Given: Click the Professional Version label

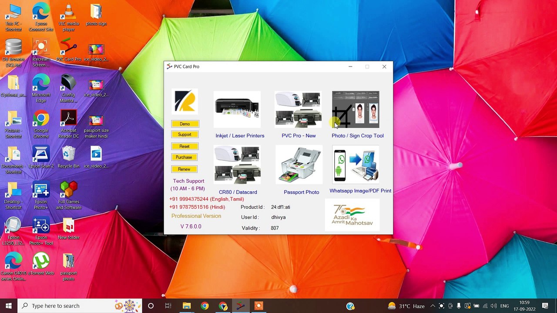Looking at the screenshot, I should [196, 216].
